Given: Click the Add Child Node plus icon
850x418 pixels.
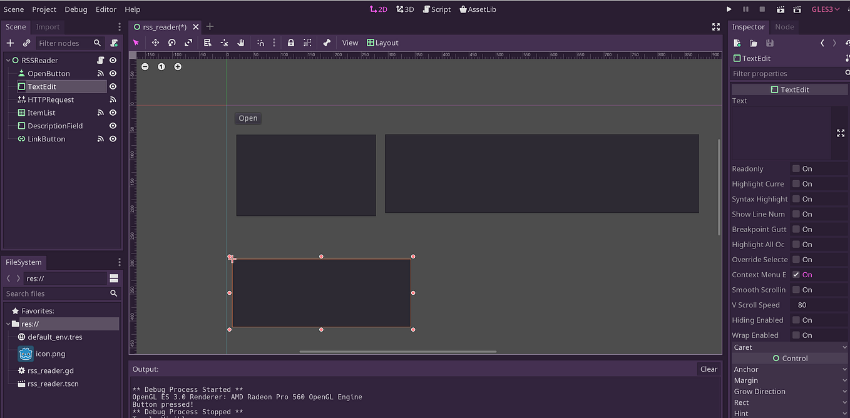Looking at the screenshot, I should pos(9,43).
